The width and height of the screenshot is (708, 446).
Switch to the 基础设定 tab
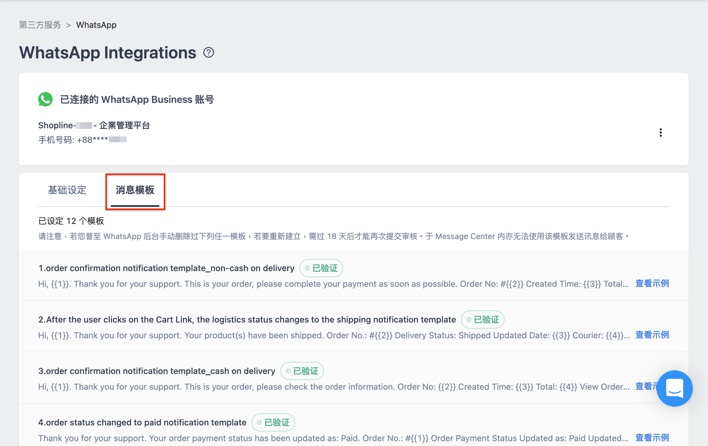point(67,190)
